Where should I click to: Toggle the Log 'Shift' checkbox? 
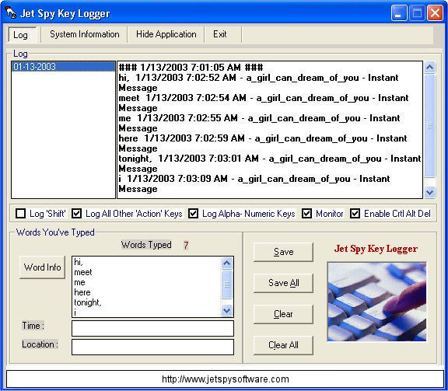(x=20, y=213)
